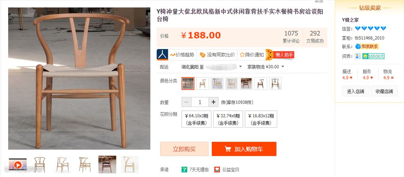The height and width of the screenshot is (177, 404).
Task: Click the quantity input field
Action: click(x=200, y=102)
